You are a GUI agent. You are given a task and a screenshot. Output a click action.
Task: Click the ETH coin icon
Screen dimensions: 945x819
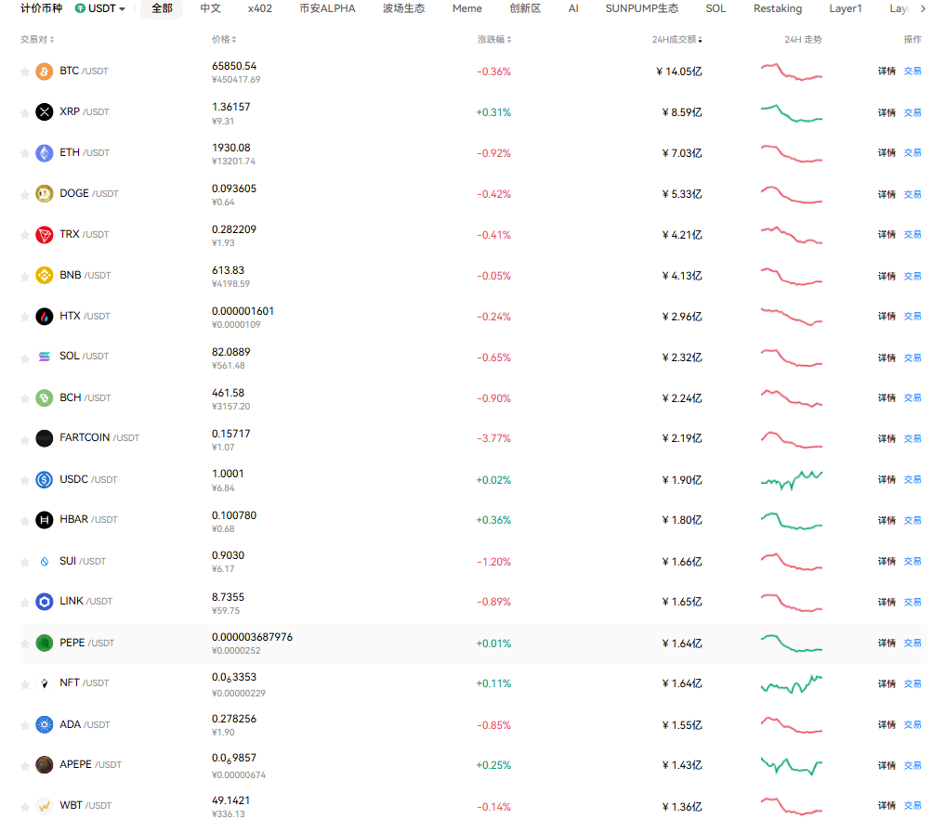(x=44, y=153)
